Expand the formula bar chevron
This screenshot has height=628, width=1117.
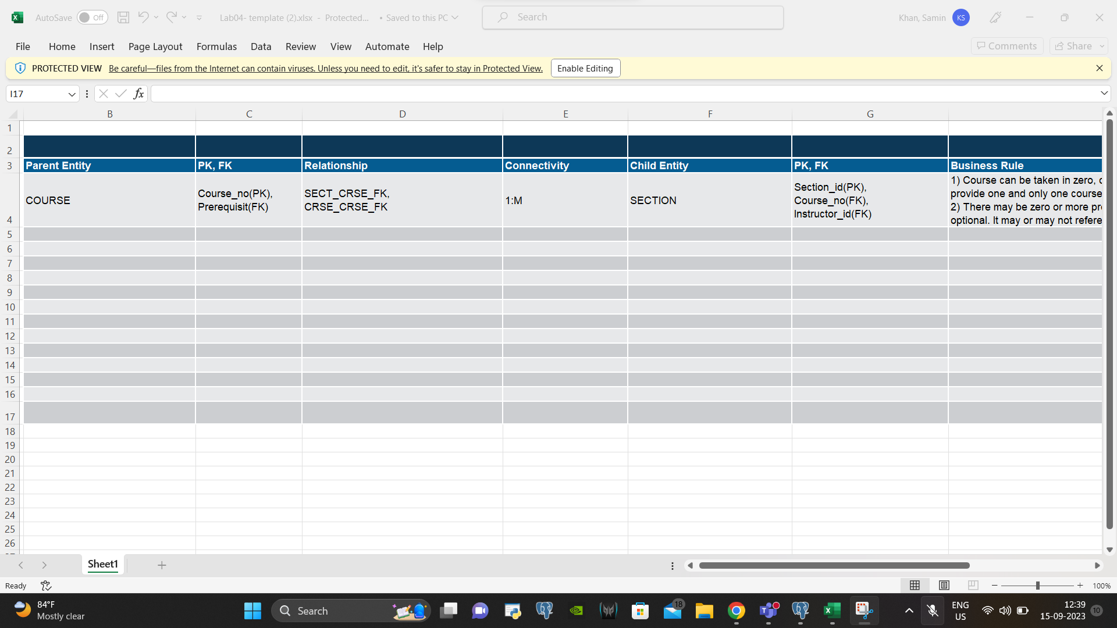pyautogui.click(x=1104, y=94)
